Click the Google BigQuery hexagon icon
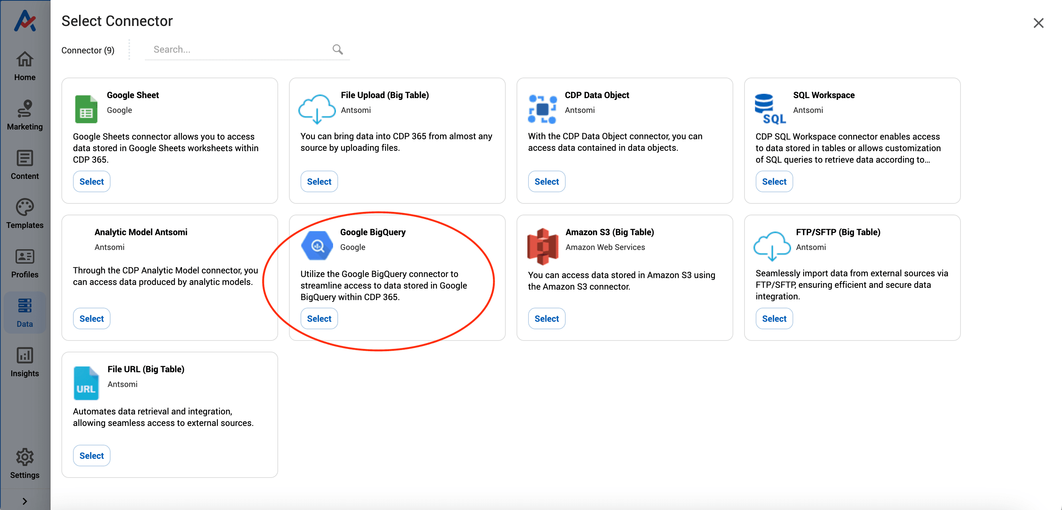1062x510 pixels. point(317,245)
